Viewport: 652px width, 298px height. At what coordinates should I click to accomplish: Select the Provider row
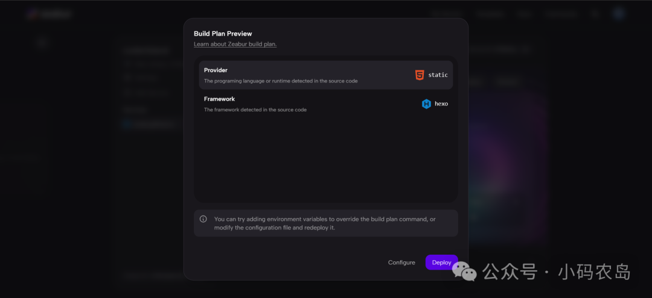(326, 75)
